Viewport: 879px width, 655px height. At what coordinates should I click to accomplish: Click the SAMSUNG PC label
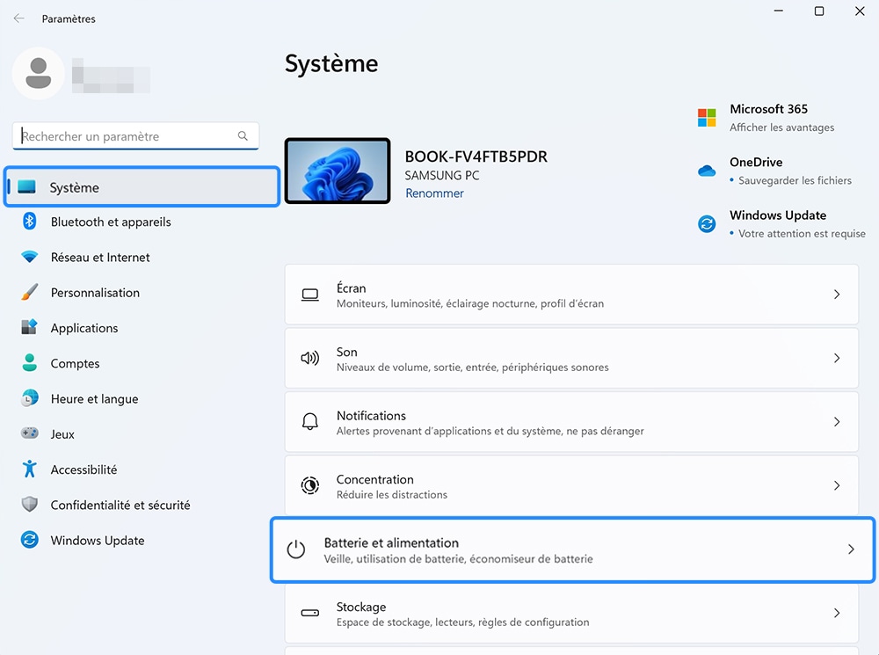[x=442, y=176]
